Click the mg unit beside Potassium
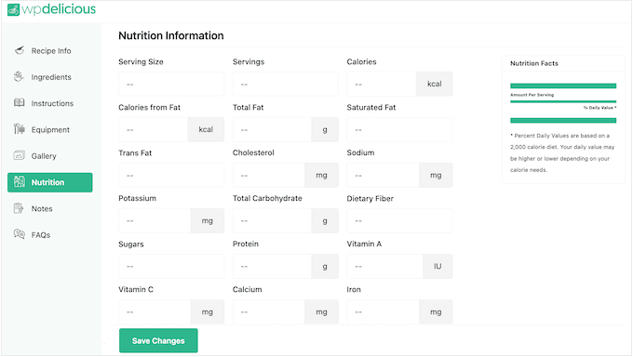 207,220
